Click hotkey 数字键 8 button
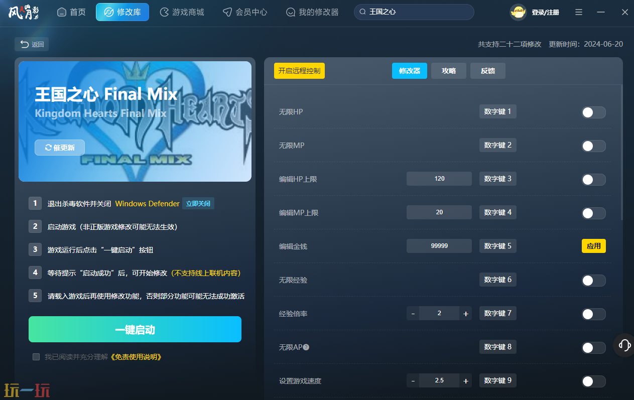Viewport: 634px width, 400px height. point(498,347)
